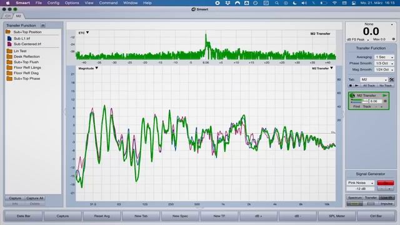Click the M2 Transfer engine round icon
The height and width of the screenshot is (225, 400).
(352, 96)
